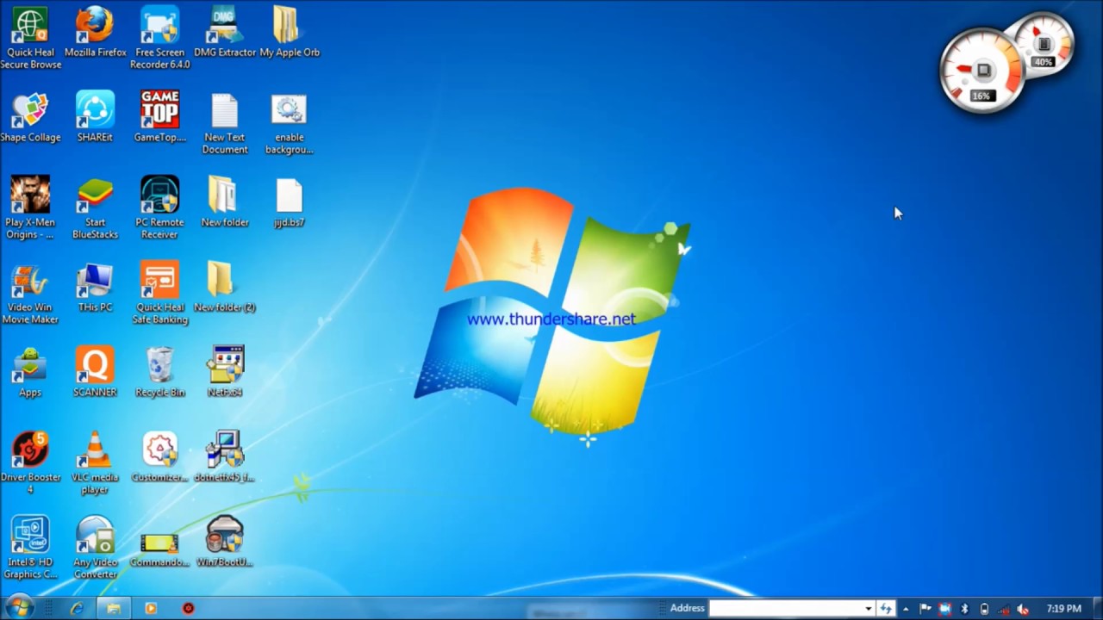
Task: Click the muted volume tray icon
Action: (x=1023, y=609)
